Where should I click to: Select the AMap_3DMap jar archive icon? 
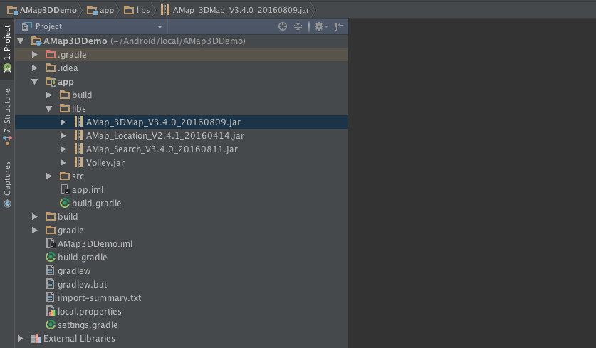(x=78, y=122)
